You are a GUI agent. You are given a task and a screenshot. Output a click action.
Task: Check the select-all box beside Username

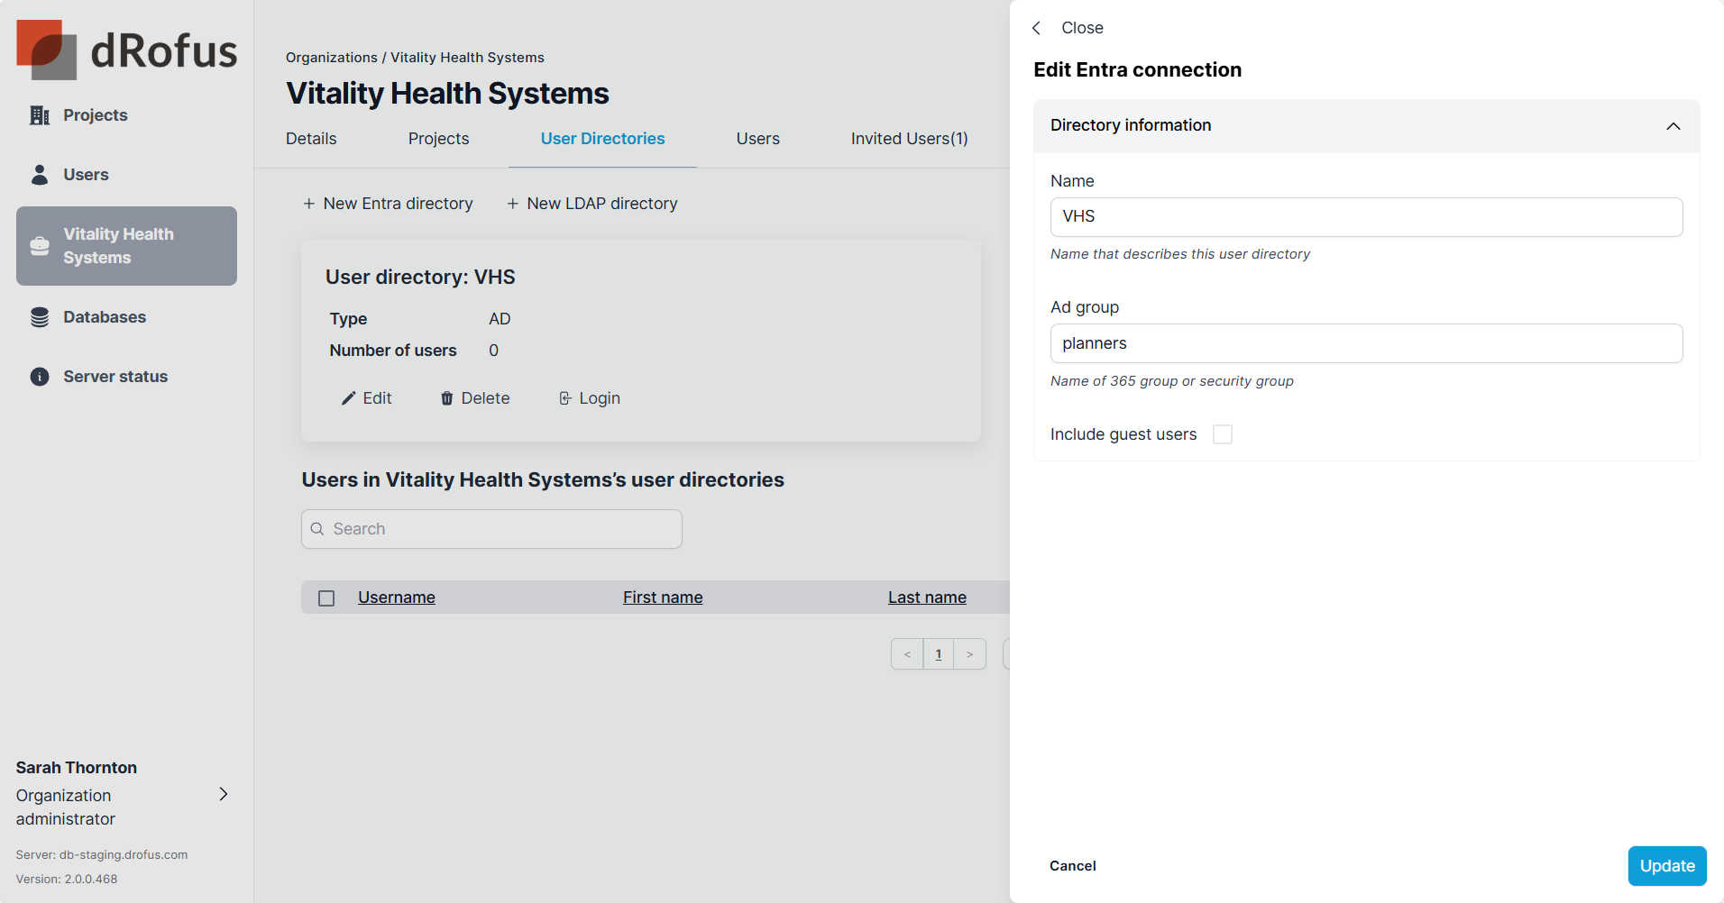(326, 598)
